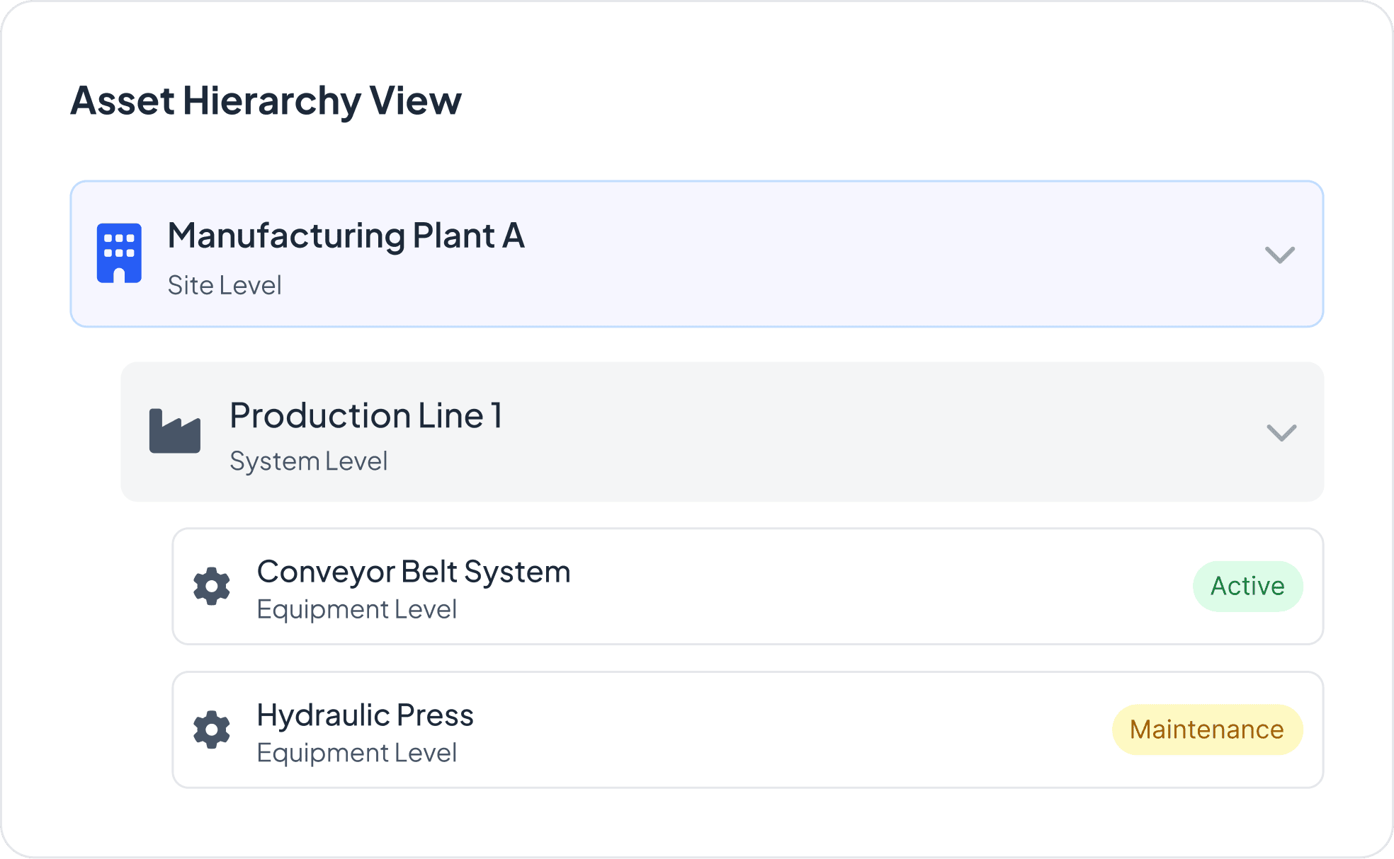Viewport: 1394px width, 859px height.
Task: Select the equipment icon on the Conveyor Belt row
Action: [x=210, y=587]
